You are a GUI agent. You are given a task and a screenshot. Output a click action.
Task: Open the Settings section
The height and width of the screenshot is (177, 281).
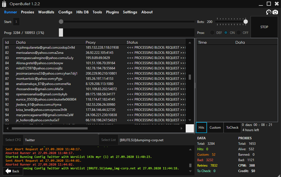tap(130, 12)
